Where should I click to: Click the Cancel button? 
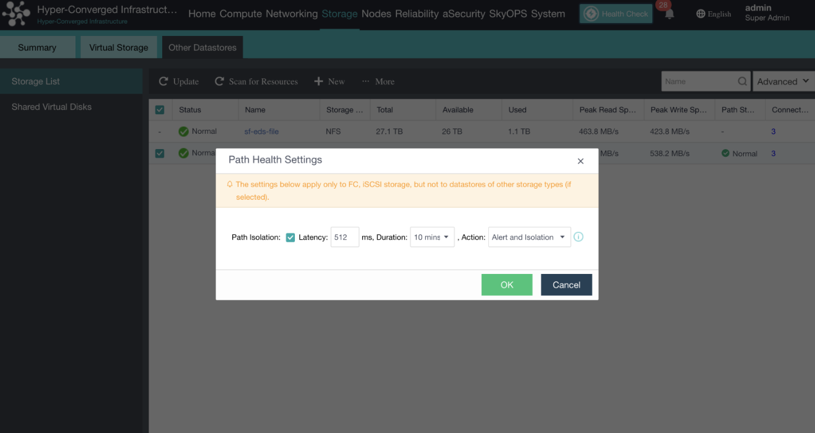point(567,285)
